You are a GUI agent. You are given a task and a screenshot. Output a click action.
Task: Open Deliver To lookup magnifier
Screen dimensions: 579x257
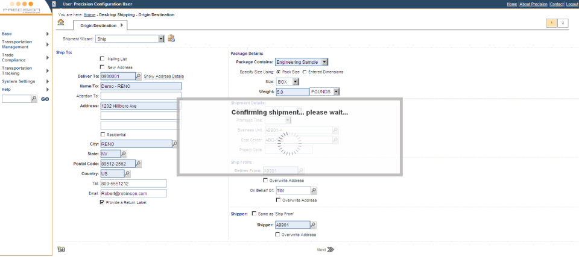139,76
